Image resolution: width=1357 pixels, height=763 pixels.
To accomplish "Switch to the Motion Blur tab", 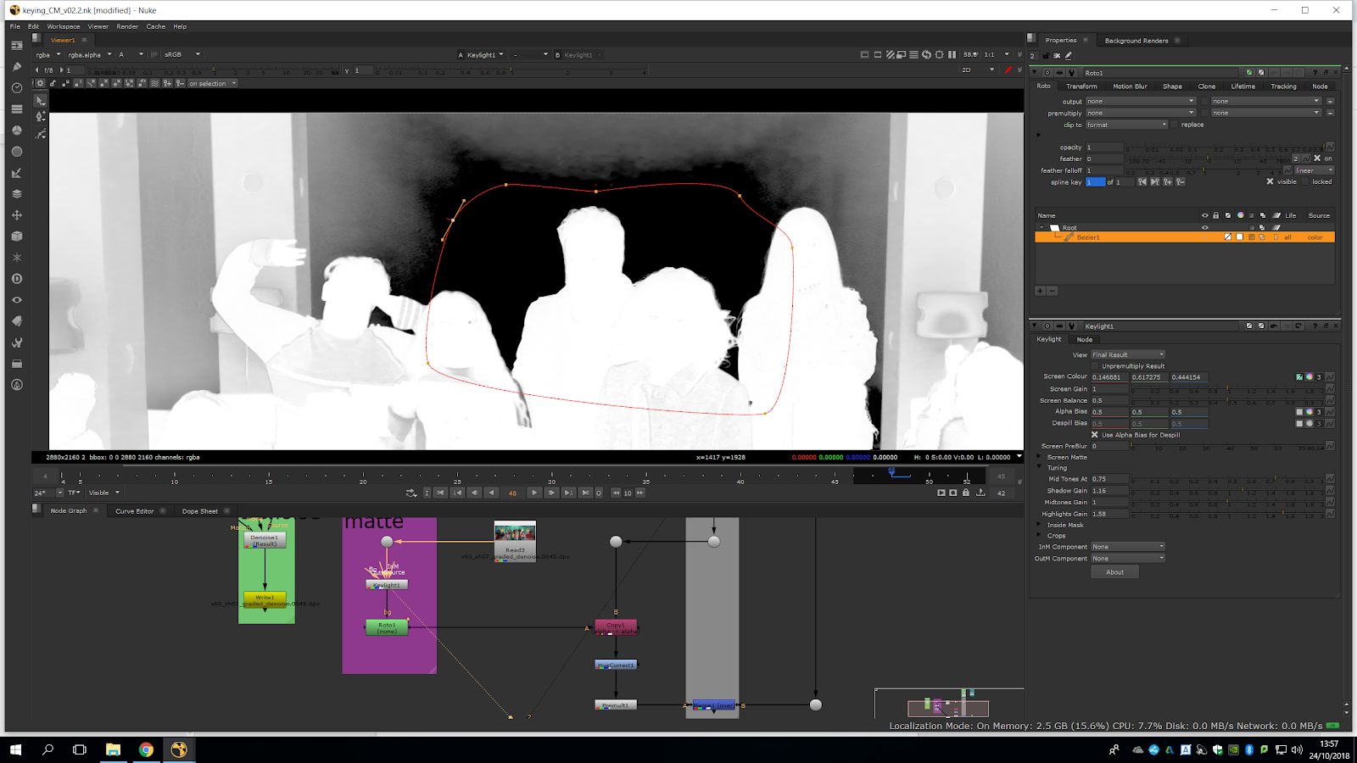I will point(1129,86).
